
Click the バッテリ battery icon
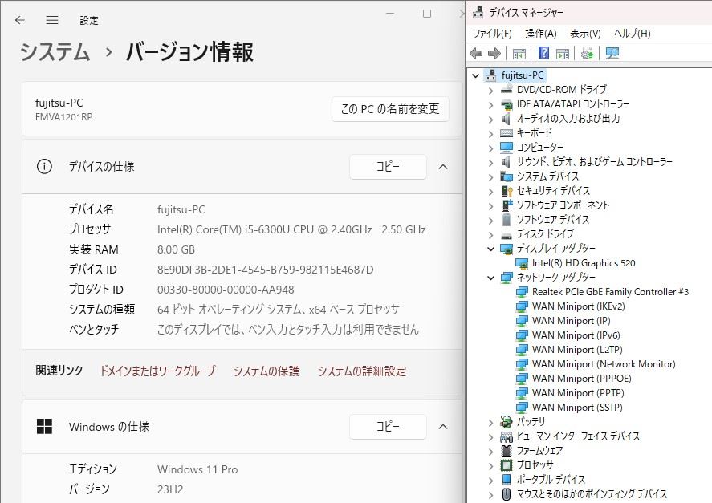tap(507, 422)
